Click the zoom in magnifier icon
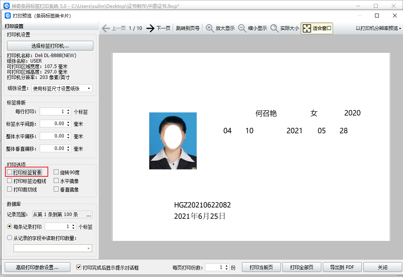This screenshot has height=277, width=403. tap(210, 28)
